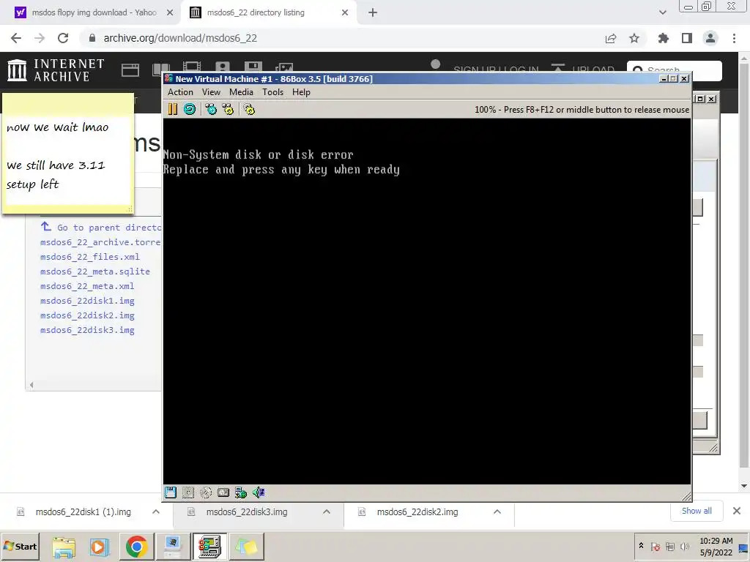Open Chrome three-dot menu
The height and width of the screenshot is (562, 750).
(x=734, y=38)
